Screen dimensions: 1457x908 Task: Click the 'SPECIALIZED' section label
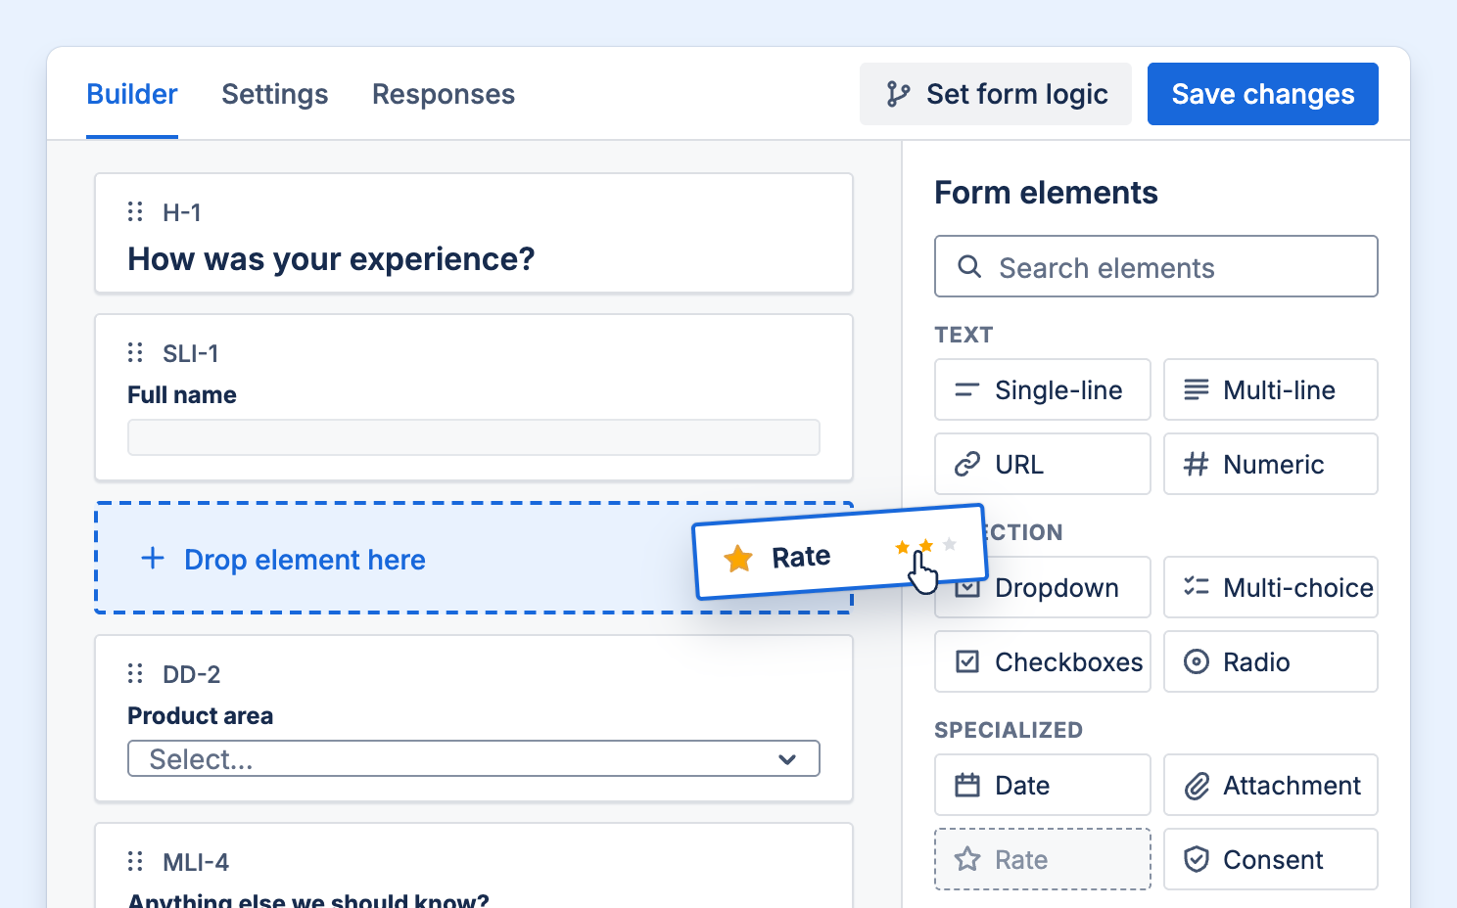click(x=1009, y=730)
